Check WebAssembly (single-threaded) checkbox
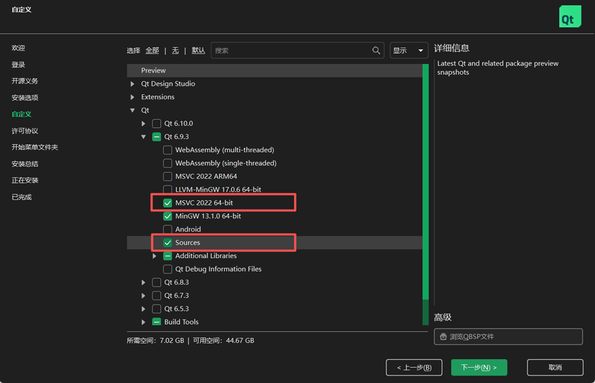This screenshot has height=383, width=595. point(167,163)
